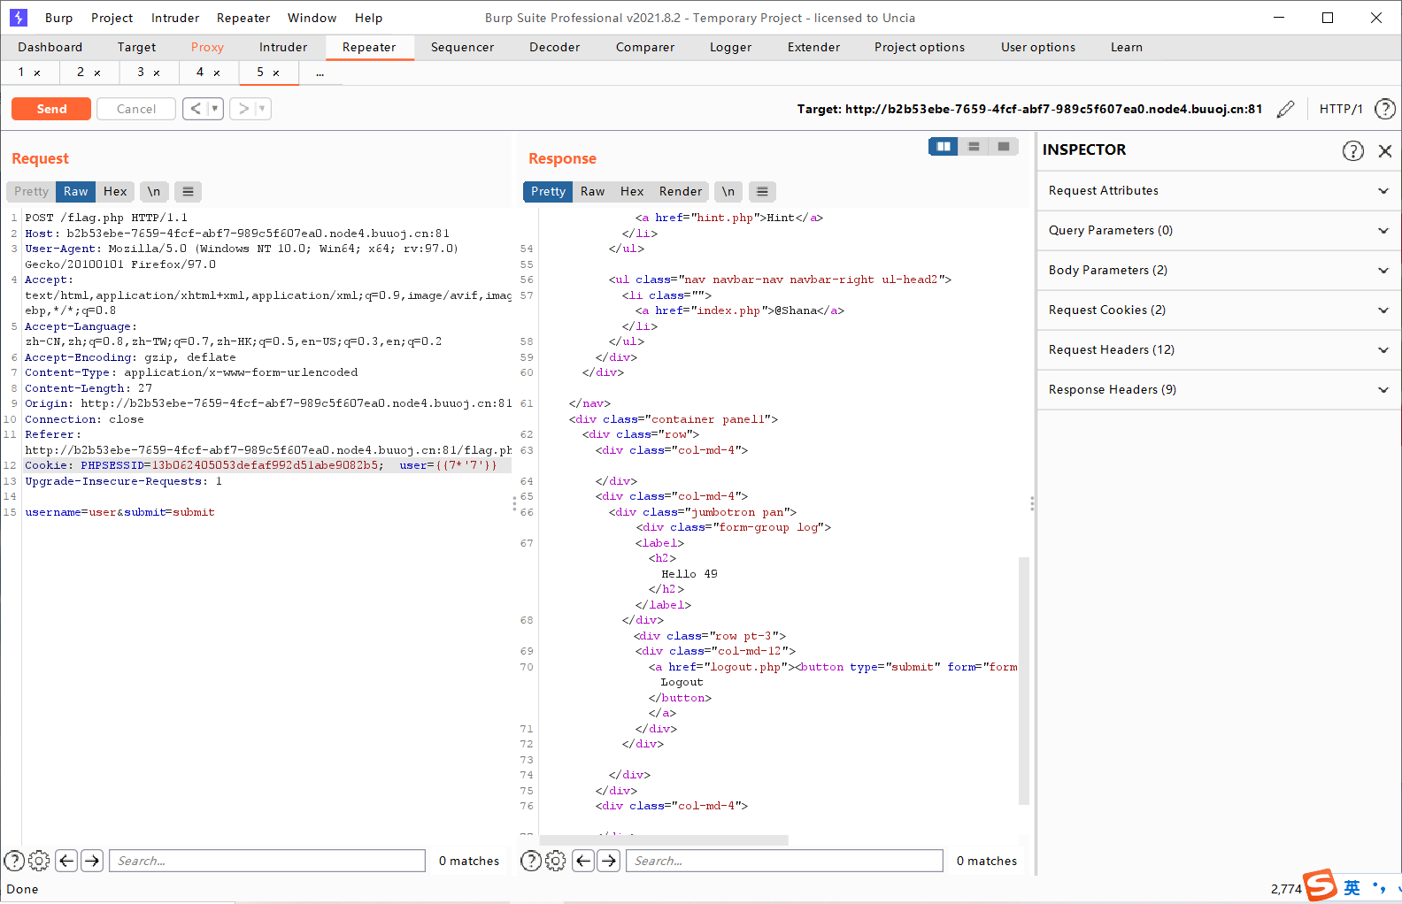Viewport: 1402px width, 904px height.
Task: Expand Request Attributes section
Action: 1219,190
